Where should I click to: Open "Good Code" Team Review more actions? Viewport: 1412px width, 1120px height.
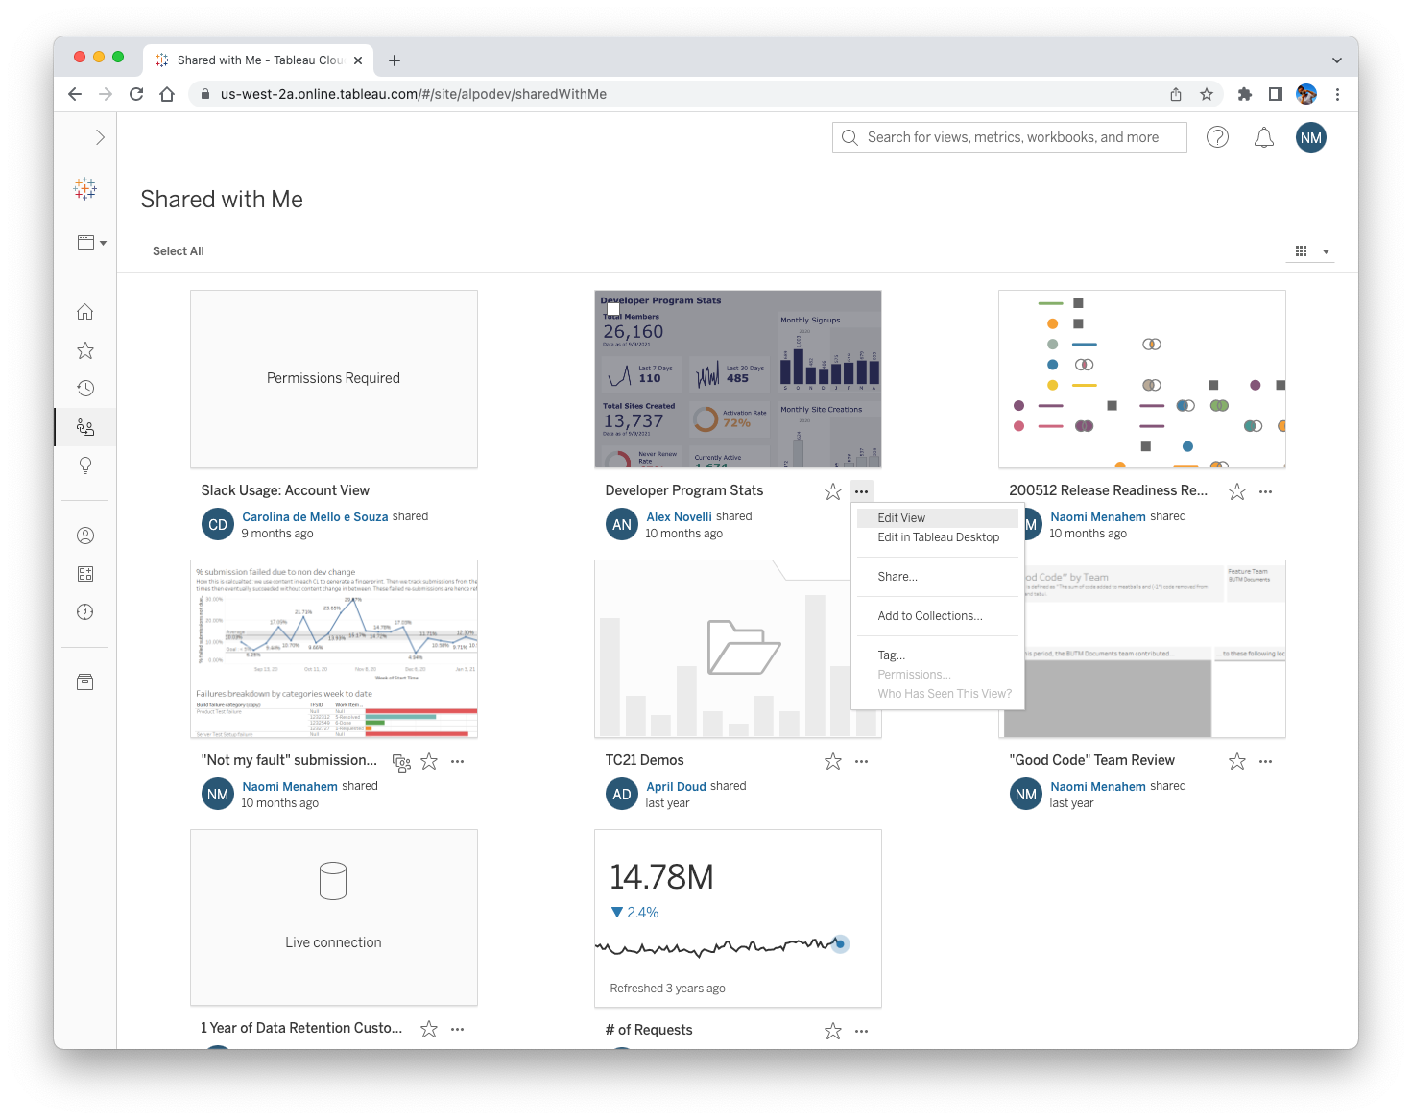click(1266, 762)
